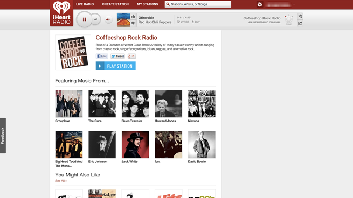Click the Howard Jones name link
The height and width of the screenshot is (198, 353).
(x=165, y=121)
